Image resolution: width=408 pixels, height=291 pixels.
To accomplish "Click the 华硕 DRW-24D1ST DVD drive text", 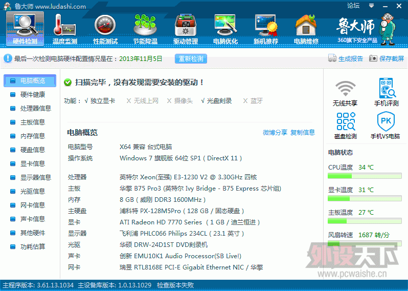I will click(164, 245).
